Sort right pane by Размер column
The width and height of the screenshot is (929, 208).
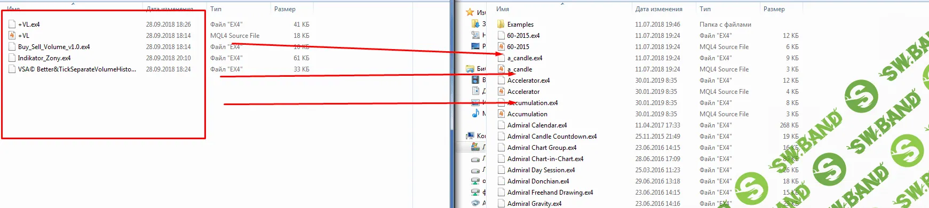[x=774, y=9]
